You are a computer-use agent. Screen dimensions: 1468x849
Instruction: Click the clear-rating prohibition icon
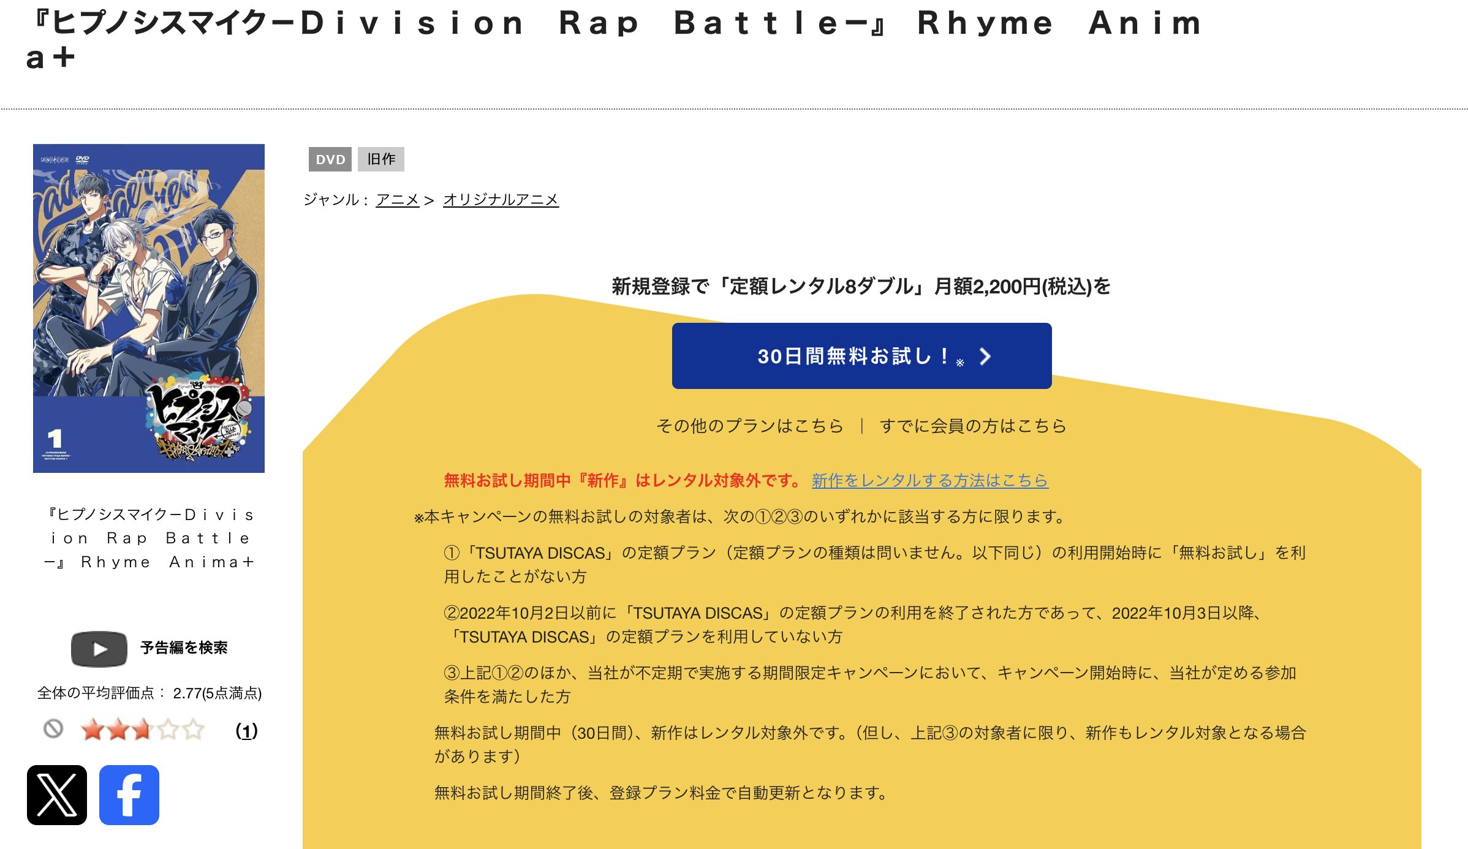tap(53, 728)
